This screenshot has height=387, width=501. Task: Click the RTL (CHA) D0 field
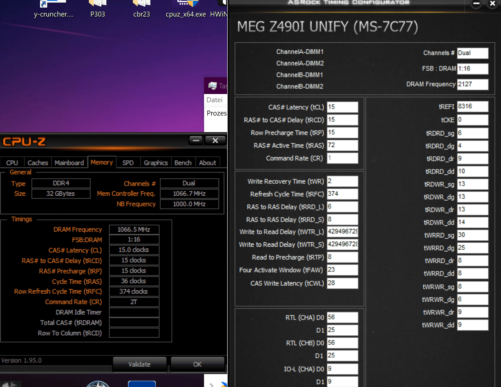pos(343,317)
